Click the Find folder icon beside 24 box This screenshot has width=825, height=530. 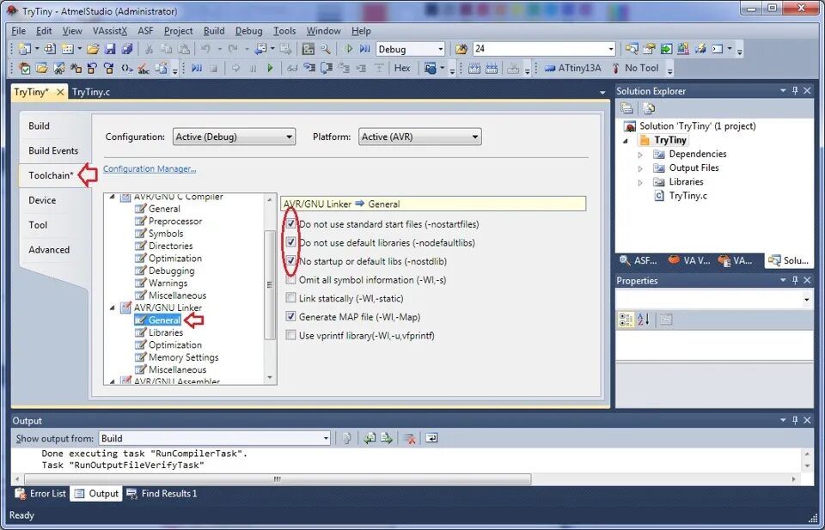pos(461,49)
